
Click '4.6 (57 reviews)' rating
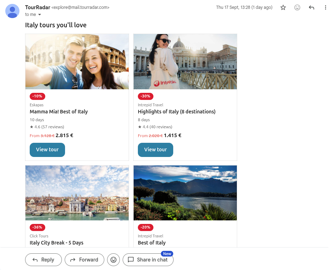click(x=47, y=127)
